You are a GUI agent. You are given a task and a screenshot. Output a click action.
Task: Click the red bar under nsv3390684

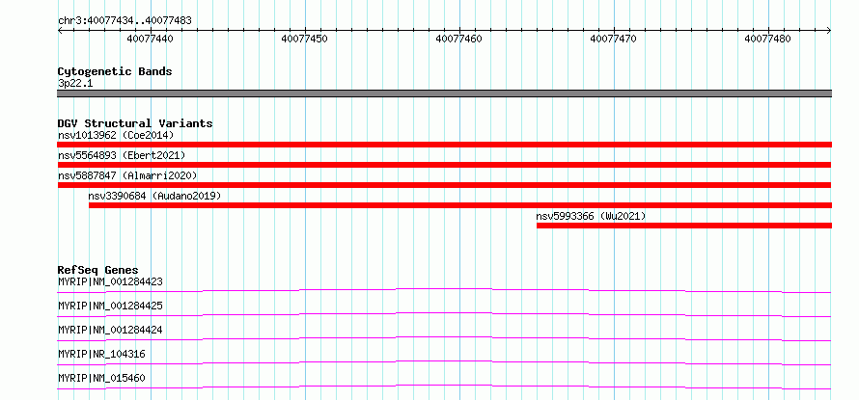pyautogui.click(x=460, y=205)
